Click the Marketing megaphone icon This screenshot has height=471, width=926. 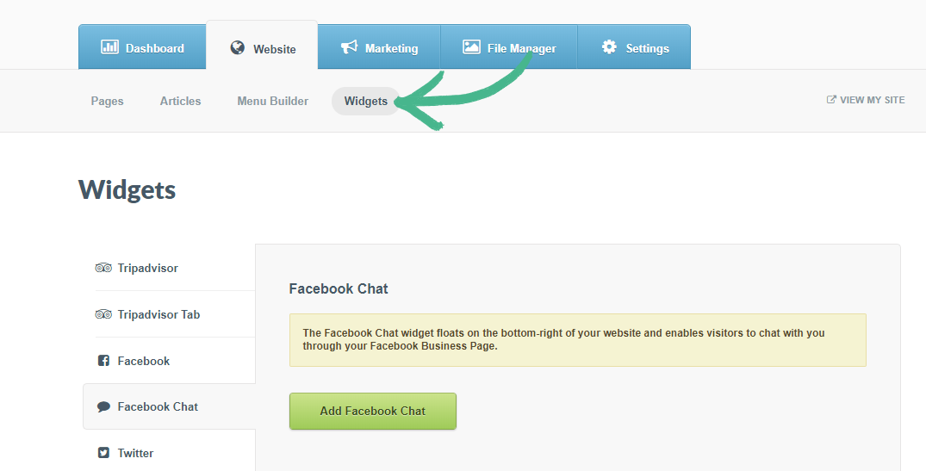[349, 47]
